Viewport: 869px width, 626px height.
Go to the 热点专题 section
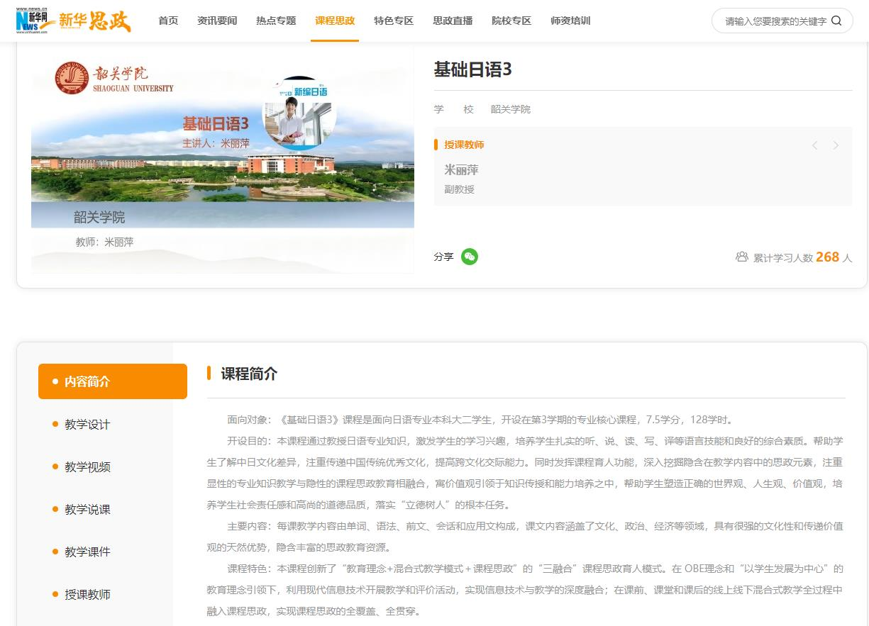pyautogui.click(x=276, y=21)
